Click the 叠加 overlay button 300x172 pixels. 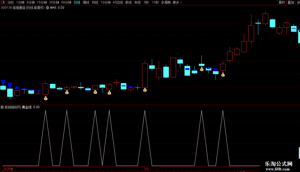pos(291,2)
